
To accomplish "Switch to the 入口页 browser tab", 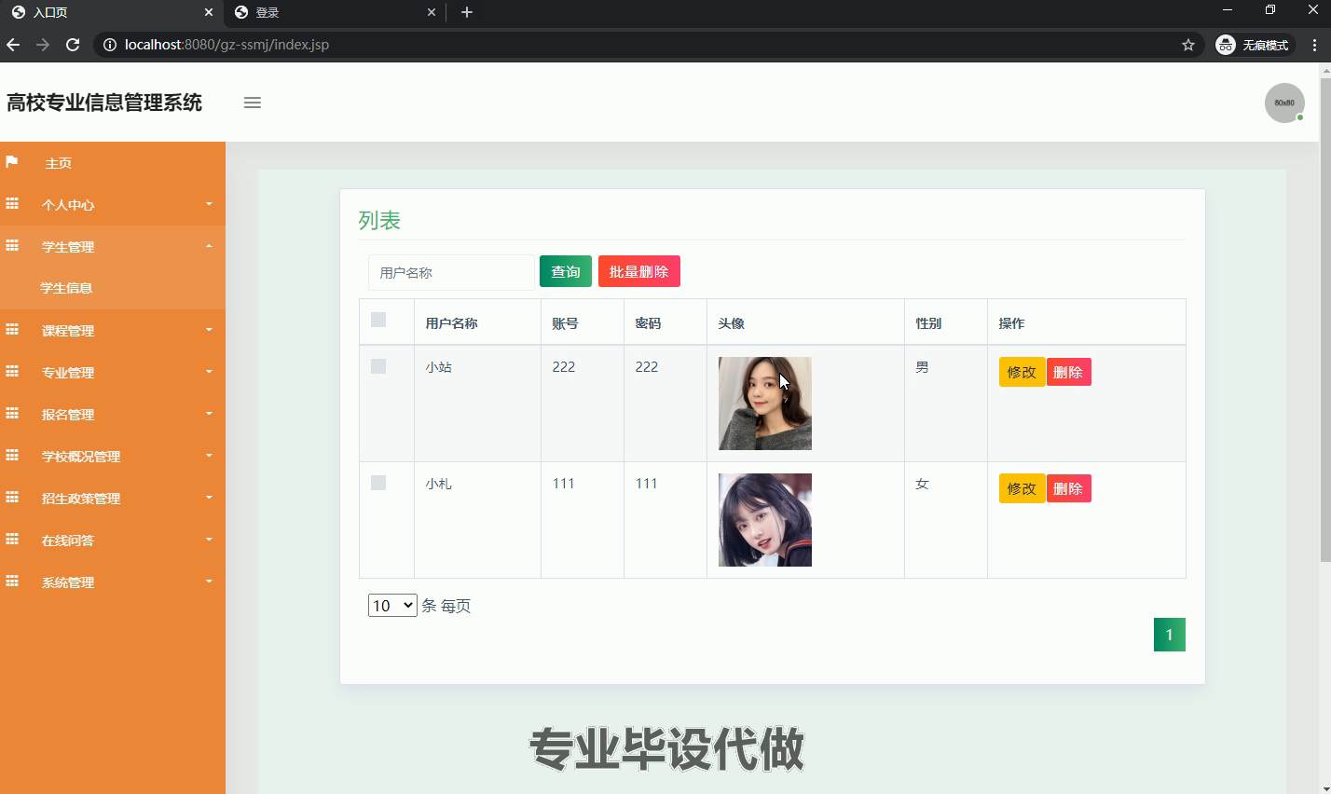I will point(110,12).
